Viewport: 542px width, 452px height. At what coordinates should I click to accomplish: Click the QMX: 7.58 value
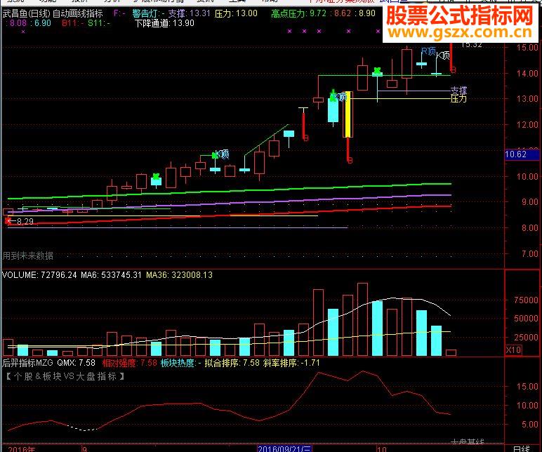coord(76,363)
